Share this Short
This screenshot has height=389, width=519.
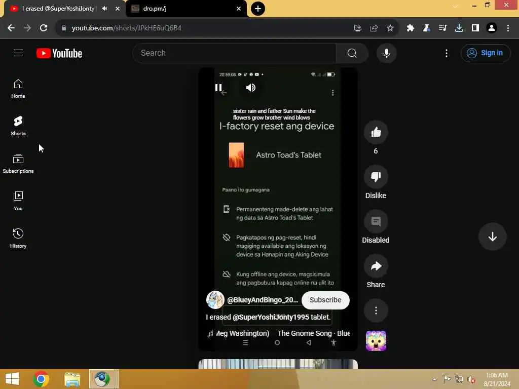click(x=376, y=266)
